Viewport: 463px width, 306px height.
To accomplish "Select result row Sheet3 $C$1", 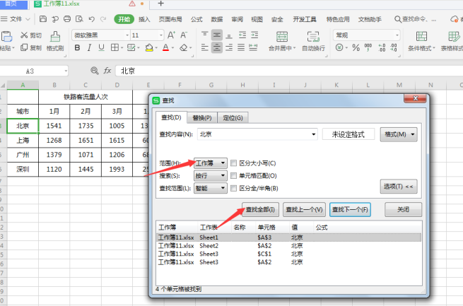I will (x=289, y=254).
